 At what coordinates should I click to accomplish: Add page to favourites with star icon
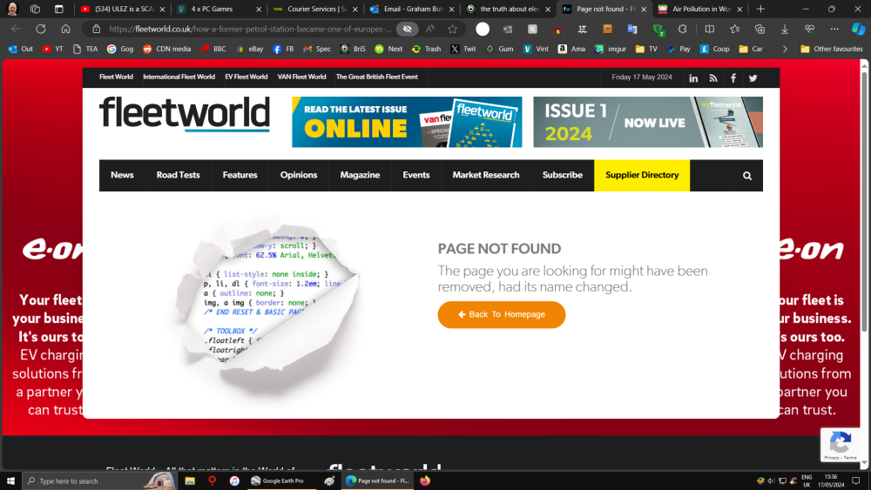pyautogui.click(x=453, y=29)
